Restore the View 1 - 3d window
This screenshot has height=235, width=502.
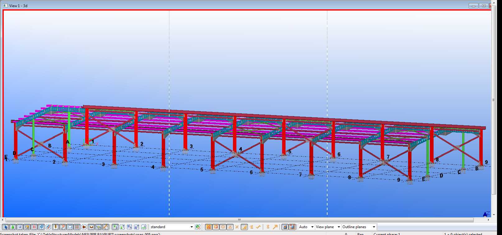484,6
